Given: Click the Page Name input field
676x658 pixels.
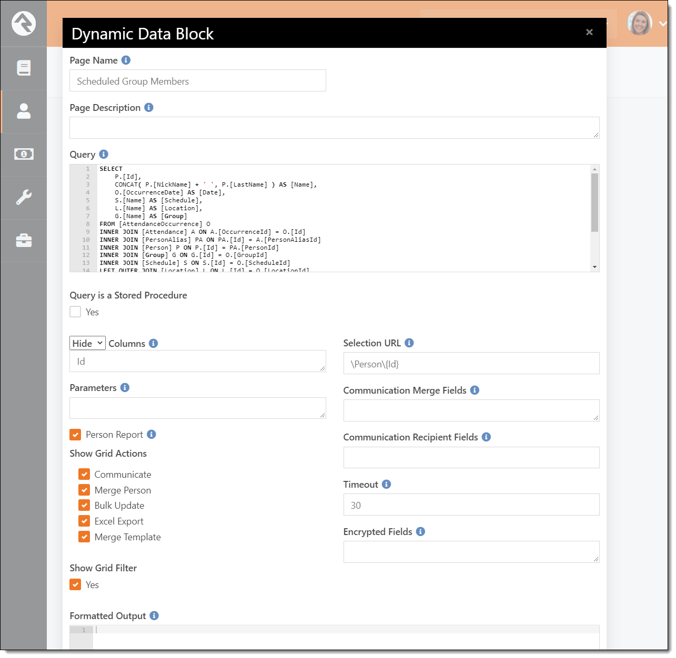Looking at the screenshot, I should tap(198, 80).
